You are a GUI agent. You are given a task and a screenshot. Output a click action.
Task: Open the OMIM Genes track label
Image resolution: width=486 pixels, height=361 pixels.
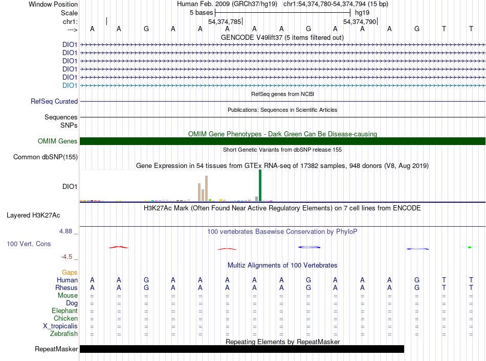coord(57,141)
